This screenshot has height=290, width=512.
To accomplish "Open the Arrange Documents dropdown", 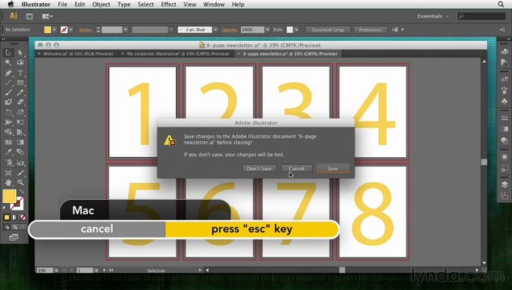I will [x=47, y=16].
